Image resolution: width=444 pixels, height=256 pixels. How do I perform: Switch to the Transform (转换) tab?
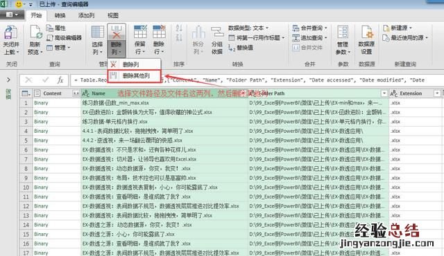tap(60, 15)
